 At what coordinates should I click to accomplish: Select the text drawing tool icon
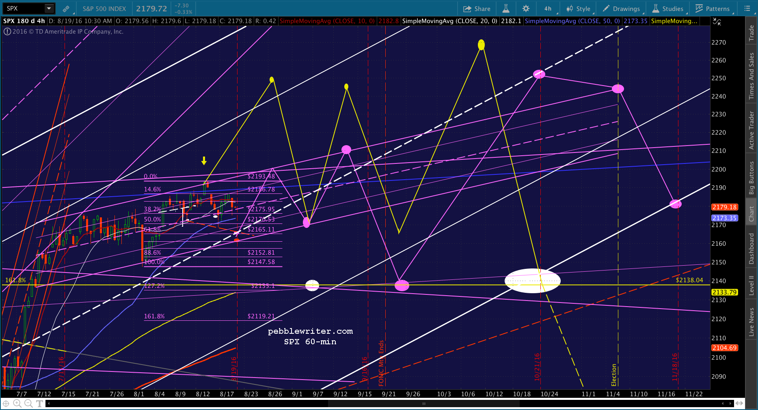[39, 403]
